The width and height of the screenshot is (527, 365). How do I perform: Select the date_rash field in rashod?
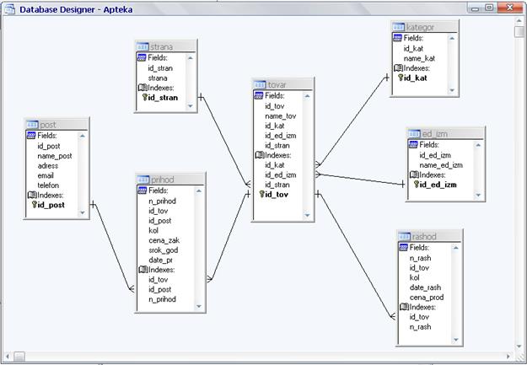(427, 287)
